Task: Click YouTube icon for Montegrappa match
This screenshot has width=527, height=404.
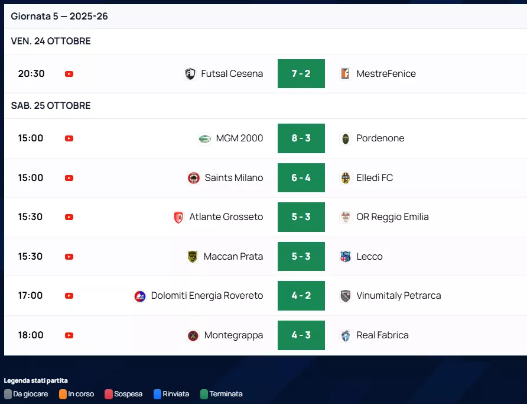Action: tap(69, 335)
